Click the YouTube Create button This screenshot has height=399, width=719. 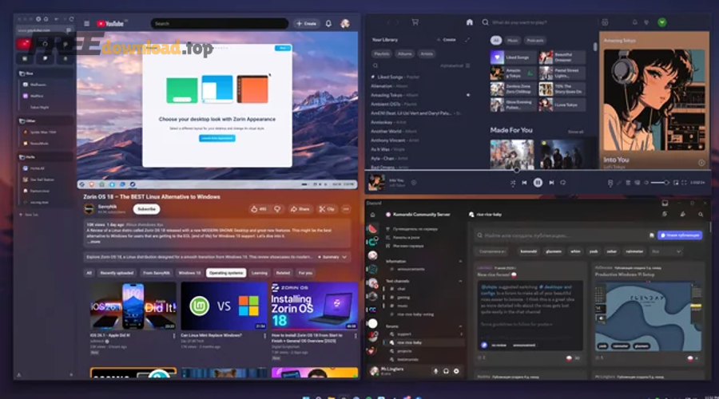[x=306, y=24]
